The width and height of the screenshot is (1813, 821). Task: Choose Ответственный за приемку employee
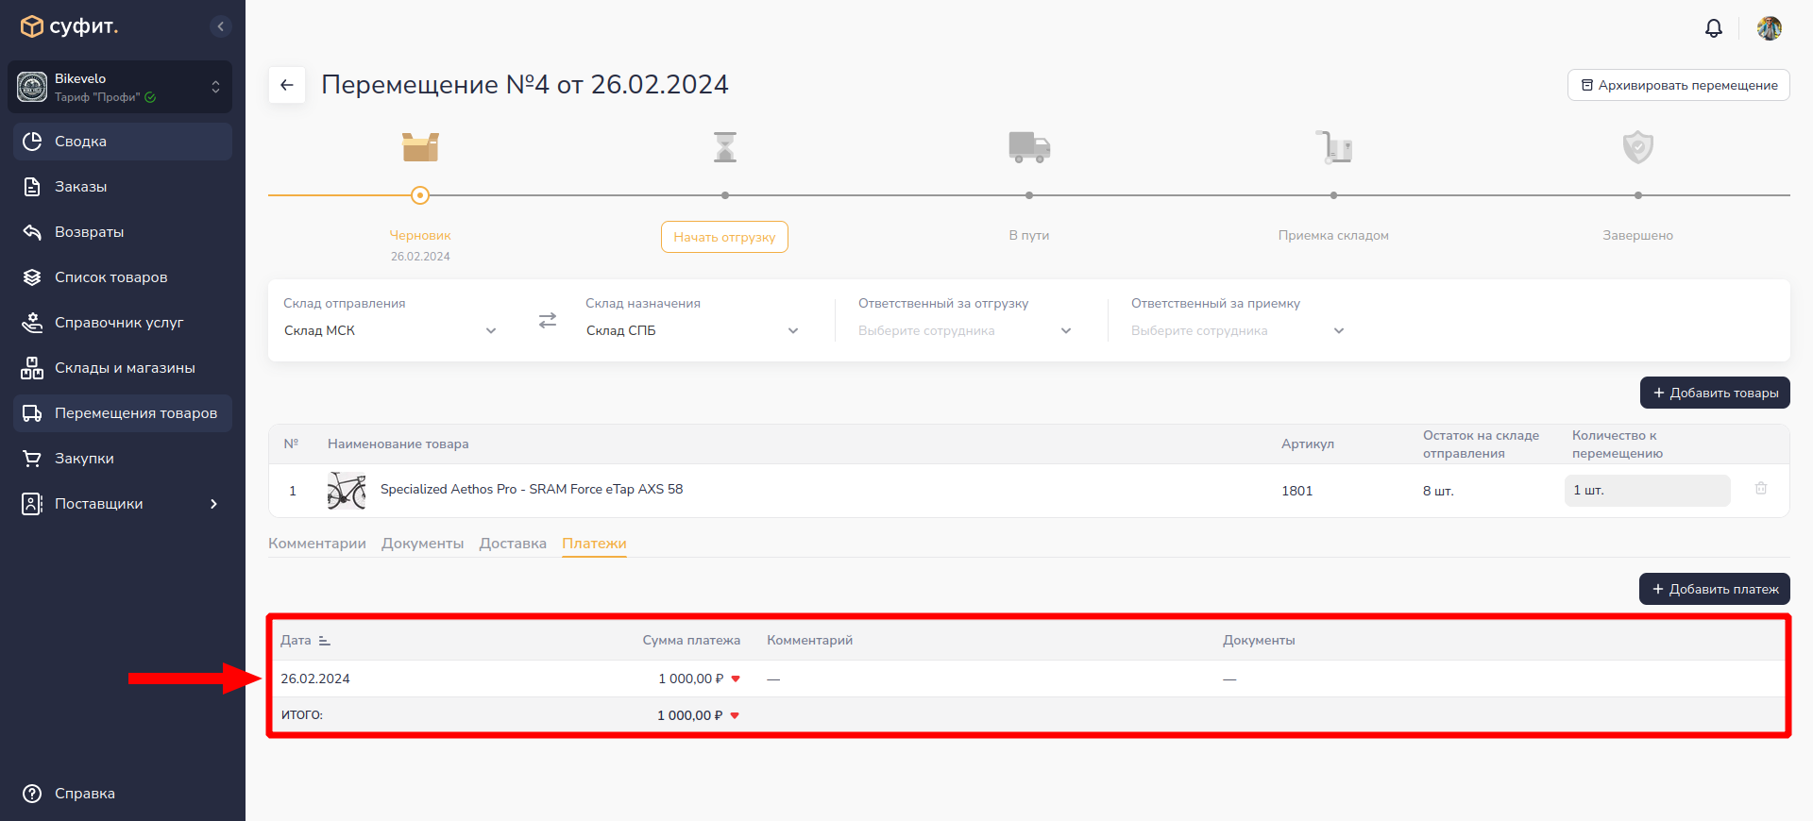pyautogui.click(x=1238, y=331)
